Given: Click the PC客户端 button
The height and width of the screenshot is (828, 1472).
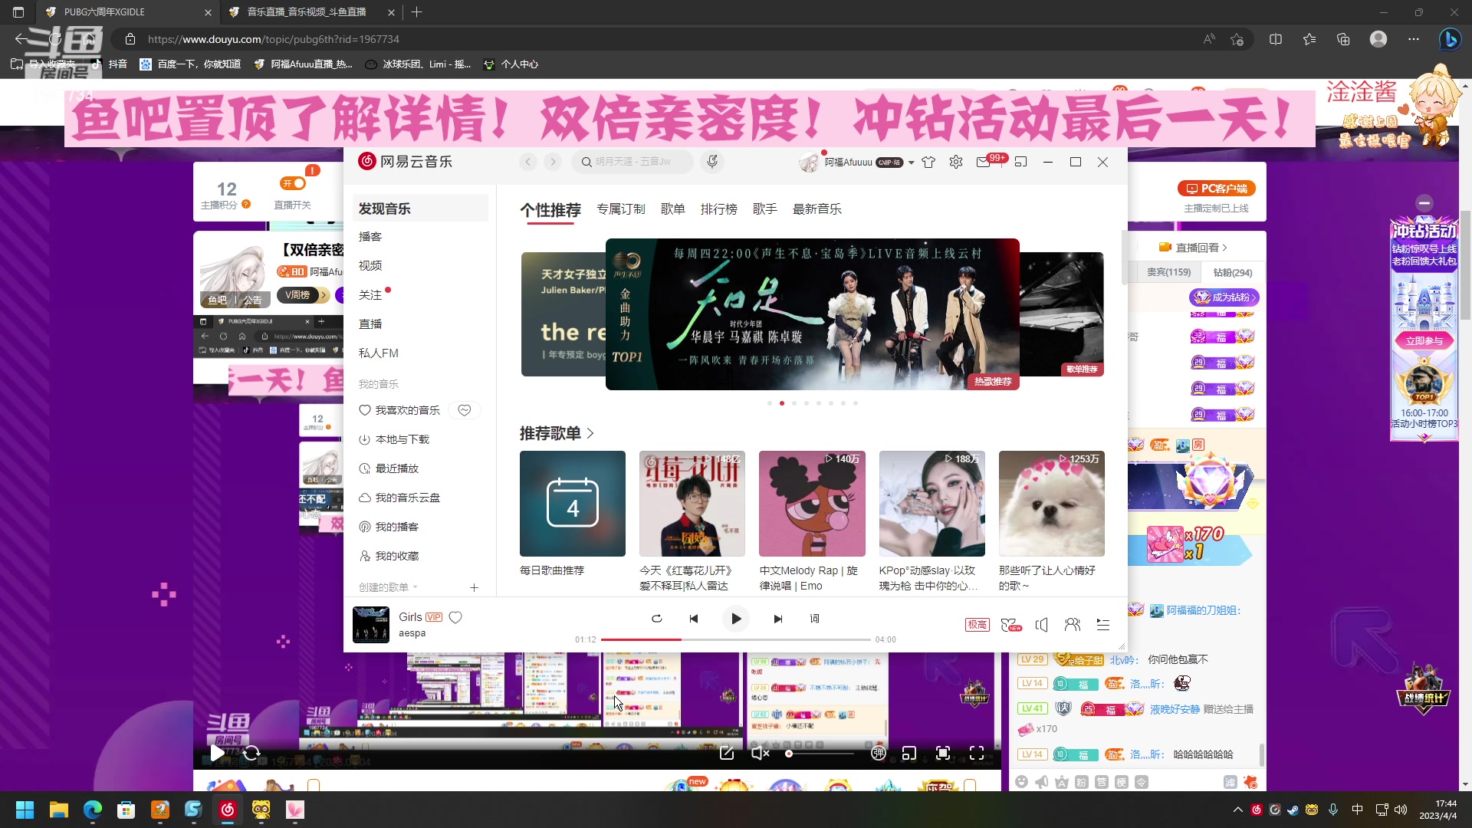Looking at the screenshot, I should point(1217,189).
